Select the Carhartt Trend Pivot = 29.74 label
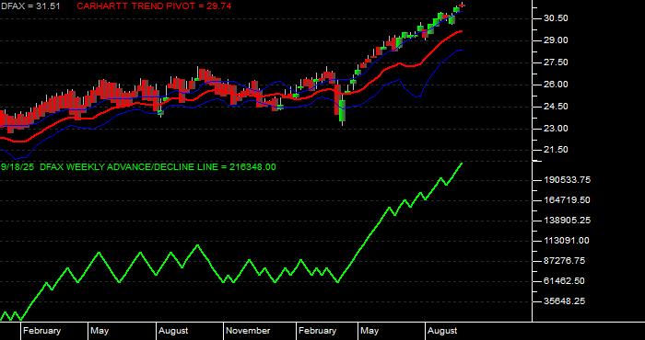This screenshot has width=645, height=340. (x=154, y=6)
